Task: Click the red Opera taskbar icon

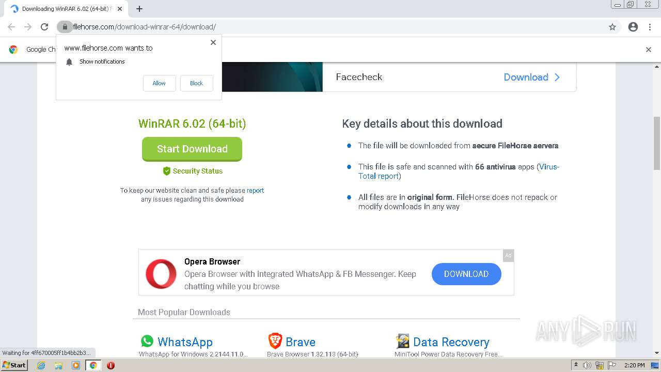Action: click(x=111, y=365)
